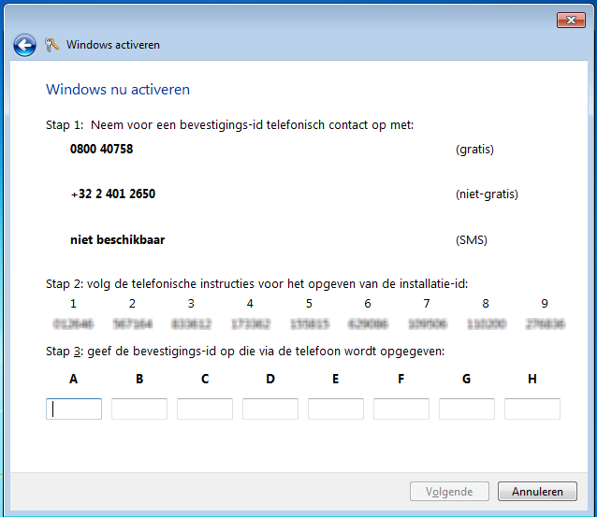The image size is (597, 517).
Task: Click the confirmation ID field H
Action: coord(532,409)
